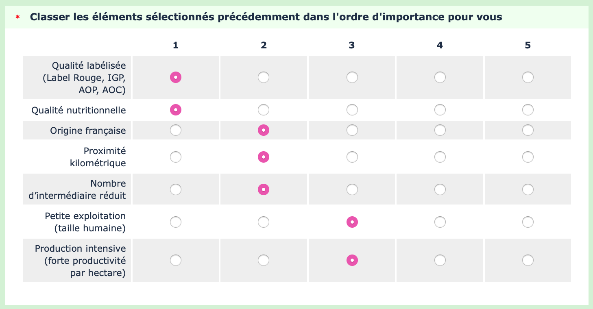Screen dimensions: 593x309
Task: Click the question title about classer les éléments
Action: point(266,17)
